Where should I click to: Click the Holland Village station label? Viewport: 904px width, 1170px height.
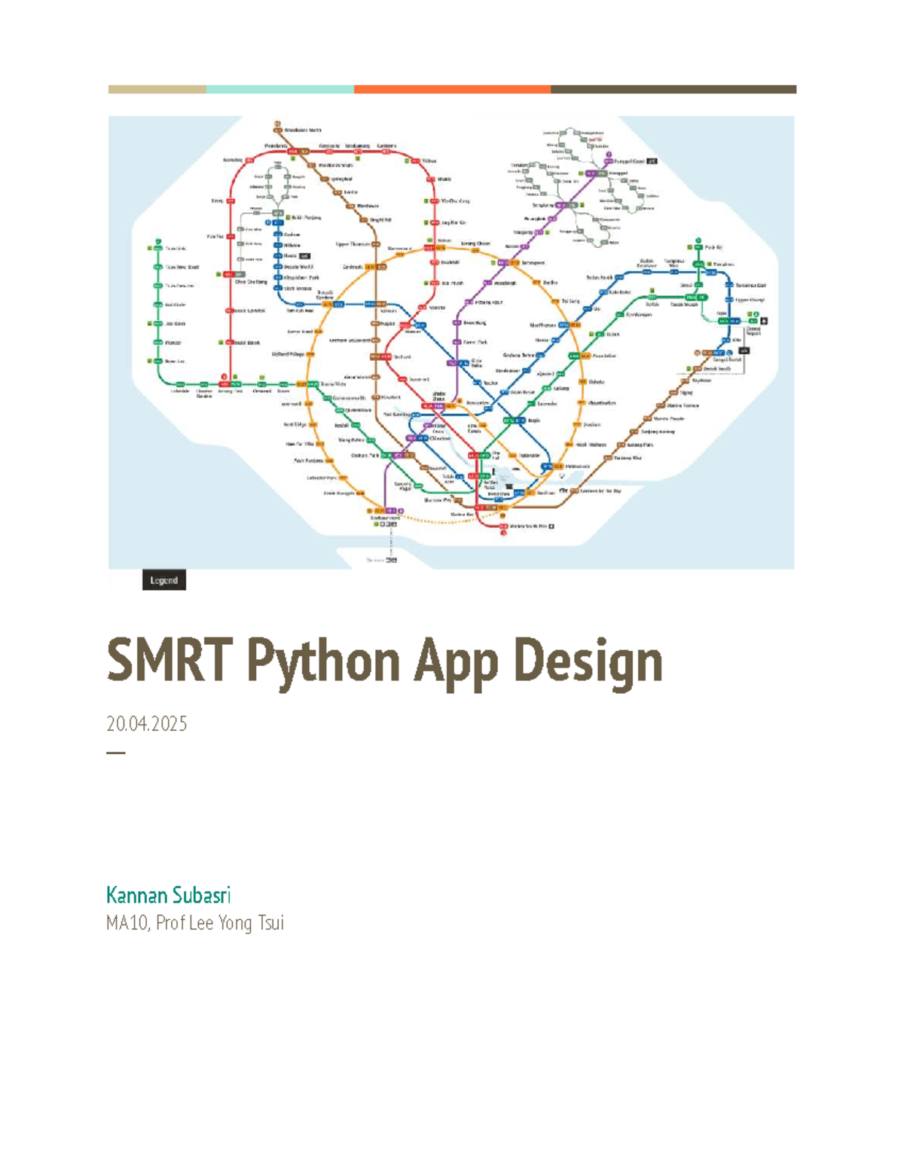pyautogui.click(x=289, y=354)
